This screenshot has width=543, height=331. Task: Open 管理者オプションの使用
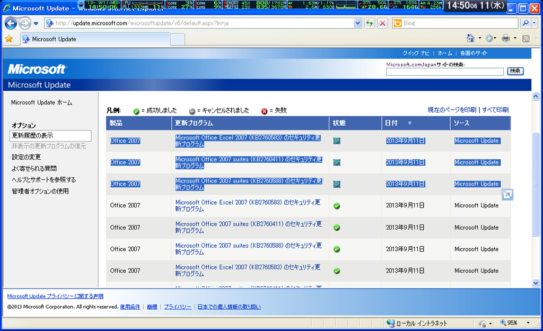[x=40, y=191]
